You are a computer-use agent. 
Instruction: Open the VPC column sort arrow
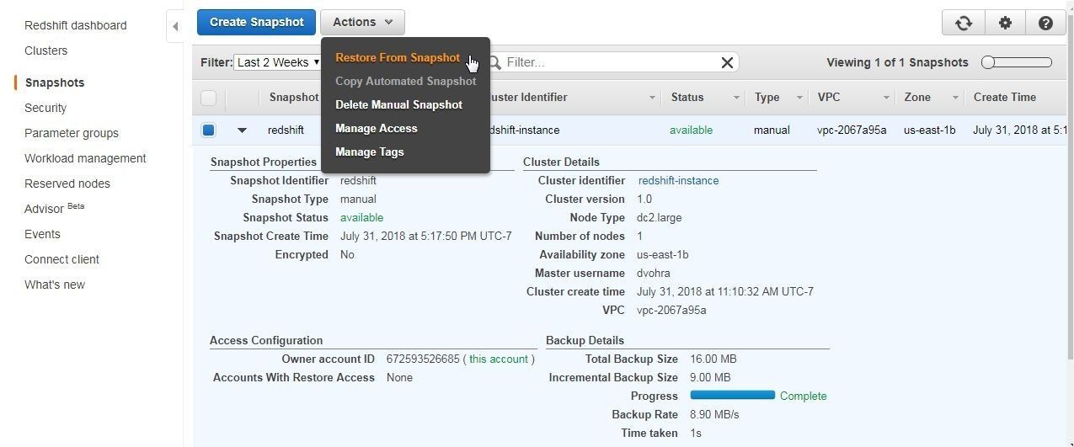(x=885, y=98)
